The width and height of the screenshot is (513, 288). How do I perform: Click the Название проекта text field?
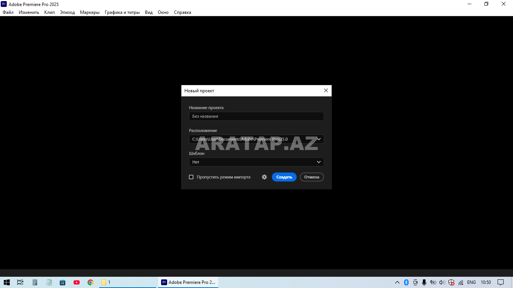[256, 116]
